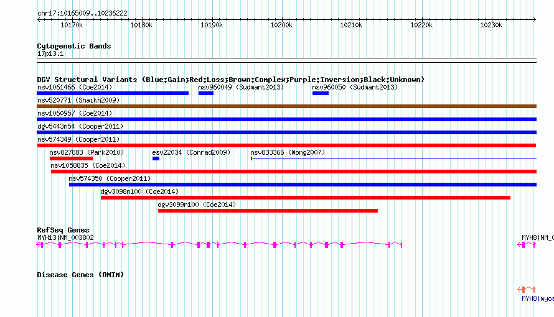554x317 pixels.
Task: Select the 17p13.1 cytogenetic band label
Action: 50,53
